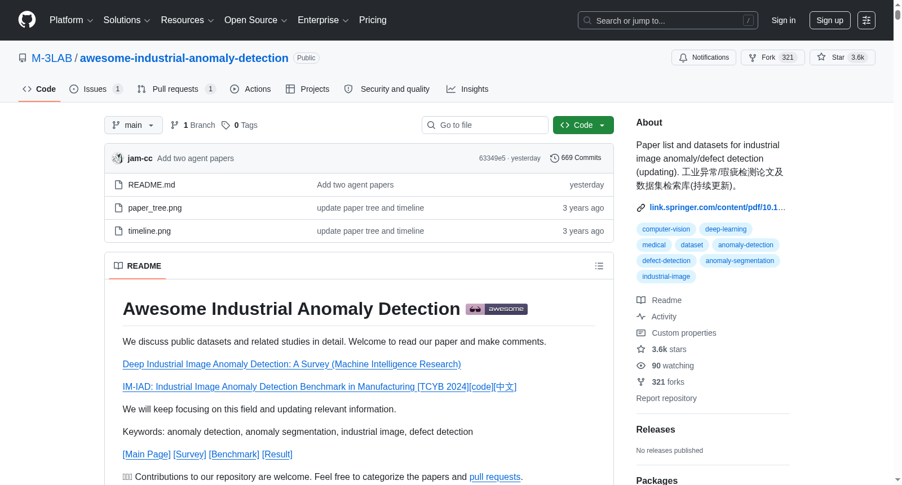Expand the main branch dropdown
902x485 pixels.
coord(134,125)
